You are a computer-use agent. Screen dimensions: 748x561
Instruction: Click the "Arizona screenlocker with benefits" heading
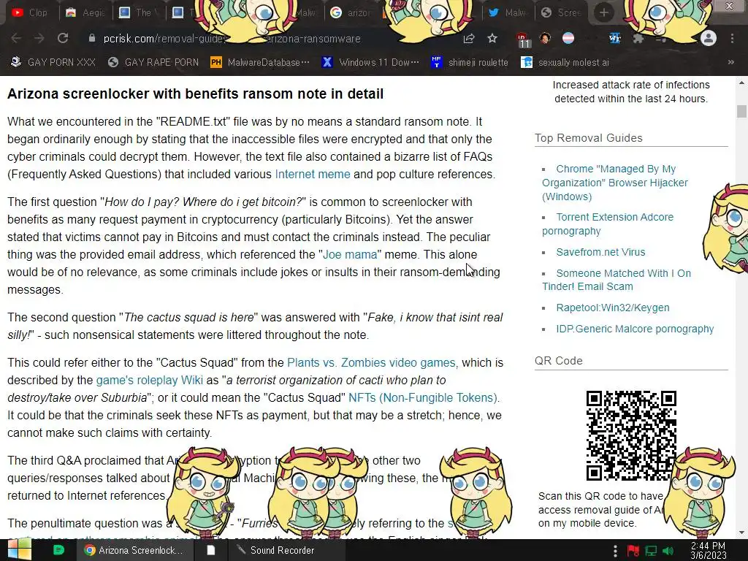click(195, 93)
